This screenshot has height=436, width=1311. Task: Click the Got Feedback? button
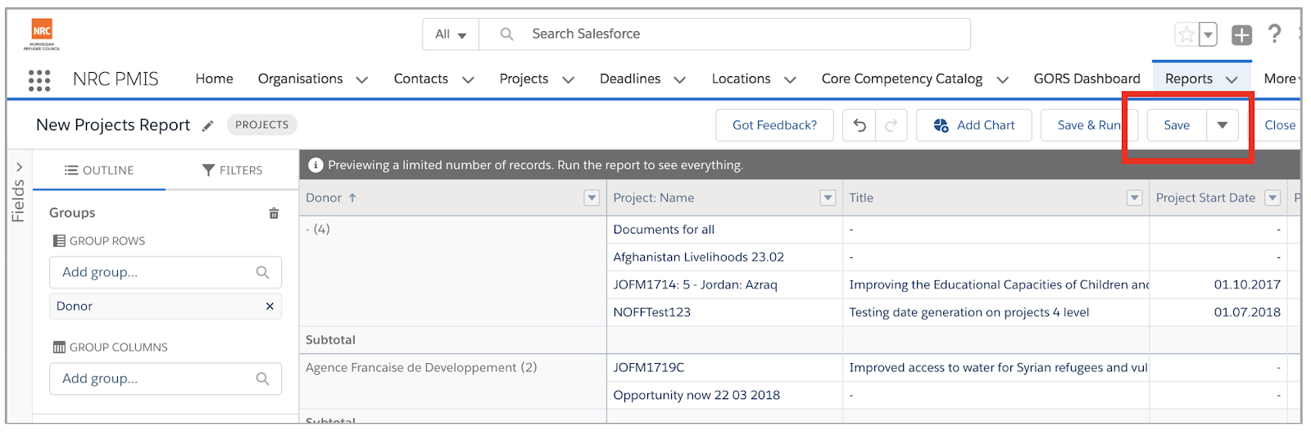pyautogui.click(x=774, y=125)
